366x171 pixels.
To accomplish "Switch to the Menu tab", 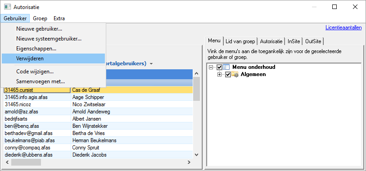I will click(214, 40).
